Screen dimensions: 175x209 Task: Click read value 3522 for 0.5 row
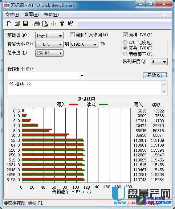tap(159, 111)
